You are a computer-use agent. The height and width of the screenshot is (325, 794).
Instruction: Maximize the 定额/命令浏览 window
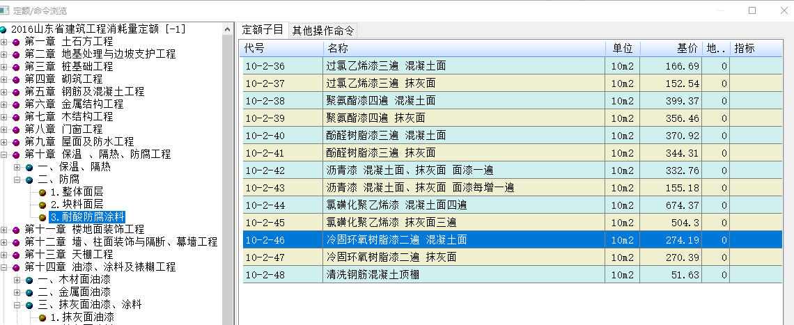[752, 10]
